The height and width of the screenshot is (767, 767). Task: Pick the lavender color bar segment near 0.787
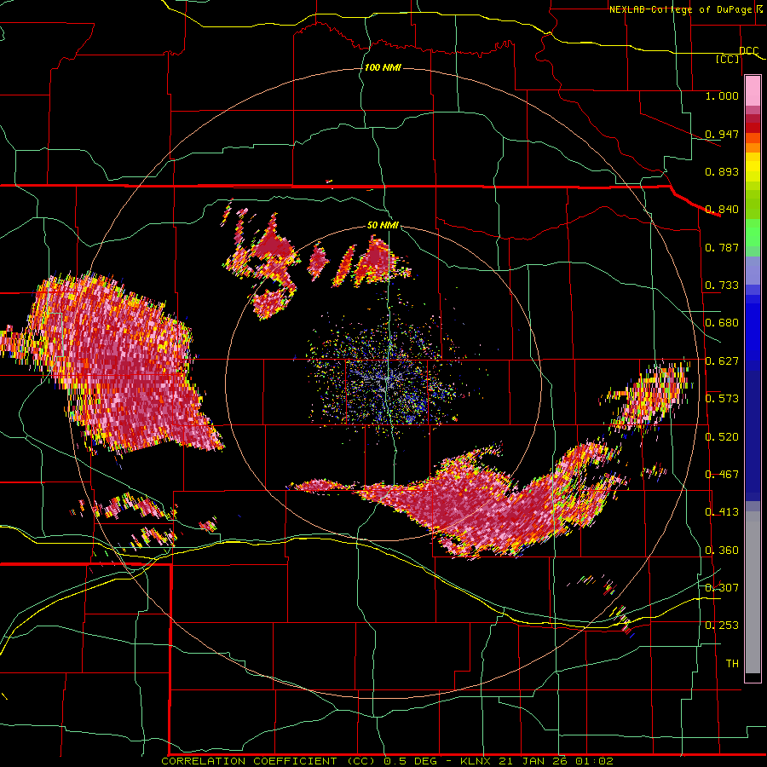pos(753,270)
